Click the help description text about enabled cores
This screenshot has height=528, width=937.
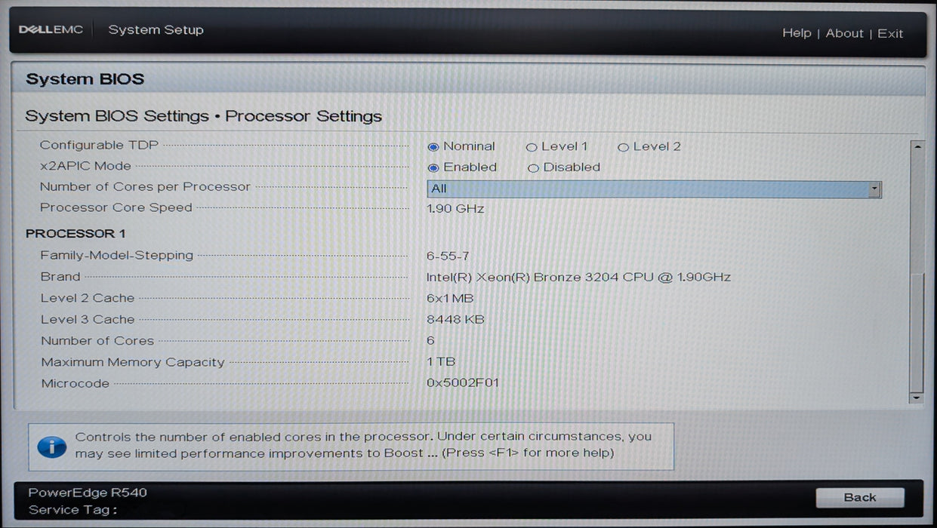click(x=363, y=445)
